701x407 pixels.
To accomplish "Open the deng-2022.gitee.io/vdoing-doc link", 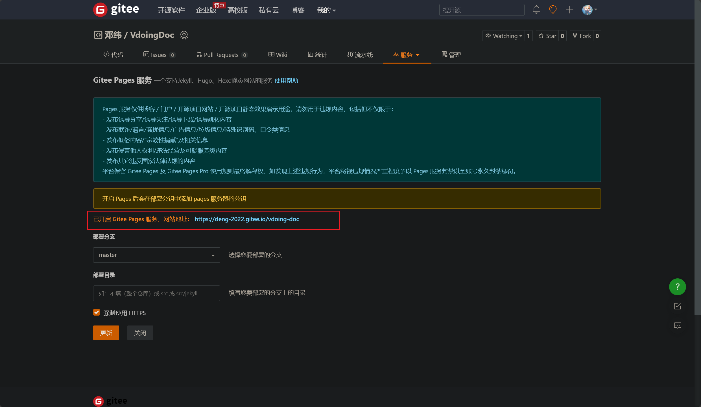I will click(x=247, y=219).
